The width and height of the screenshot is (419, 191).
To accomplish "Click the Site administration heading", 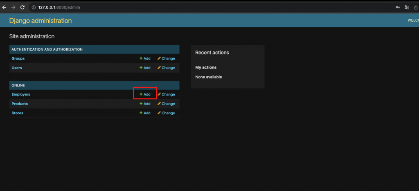I will coord(32,36).
